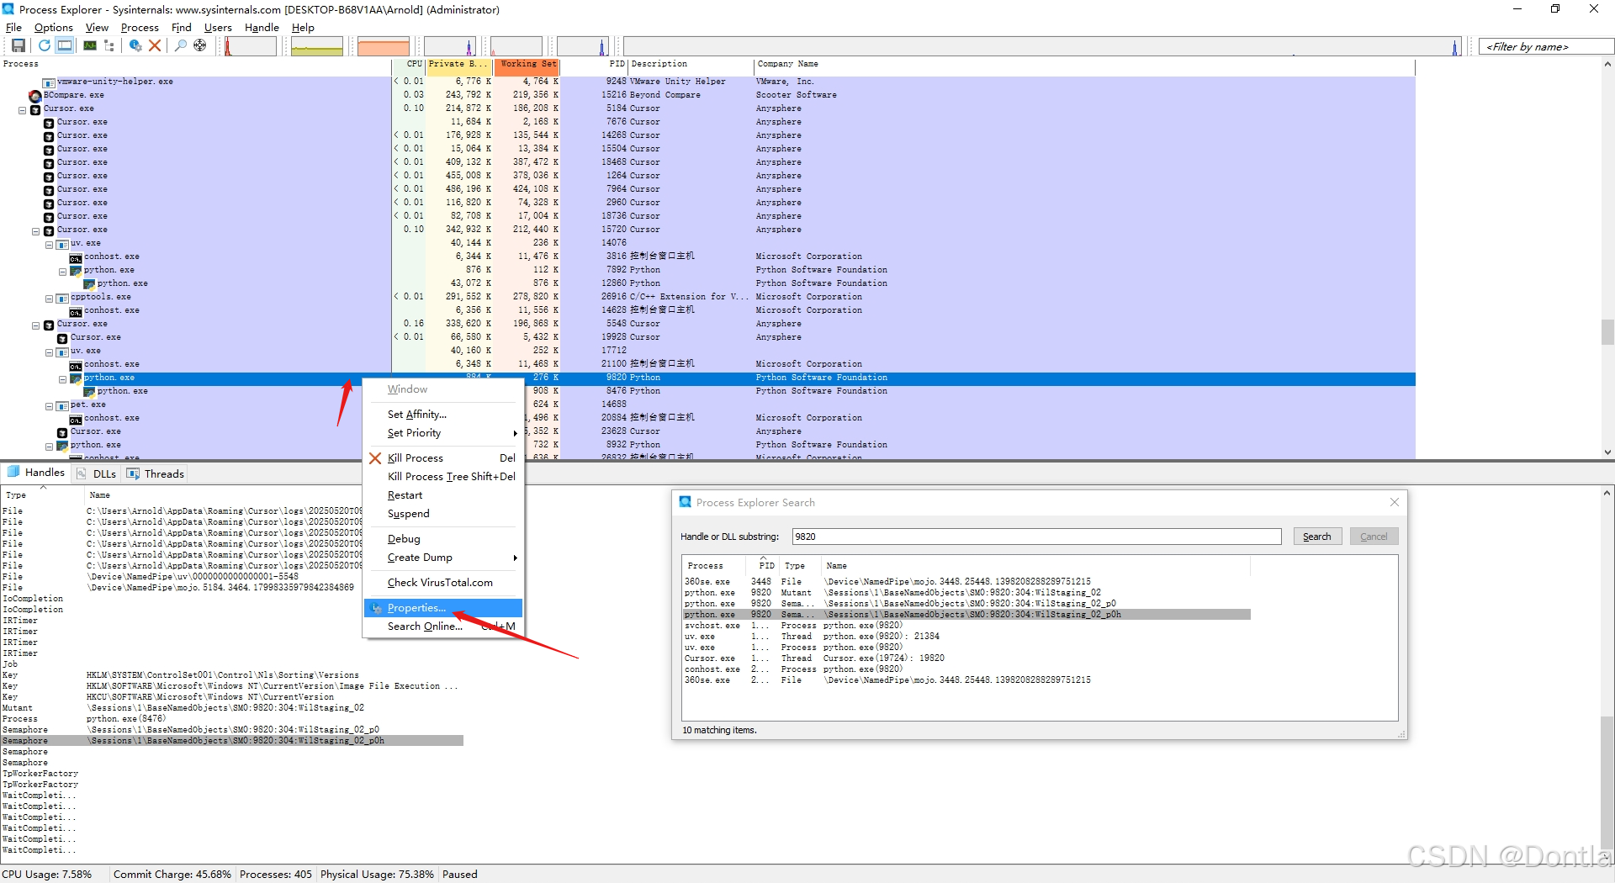
Task: Sort search results by PID column
Action: coord(765,565)
